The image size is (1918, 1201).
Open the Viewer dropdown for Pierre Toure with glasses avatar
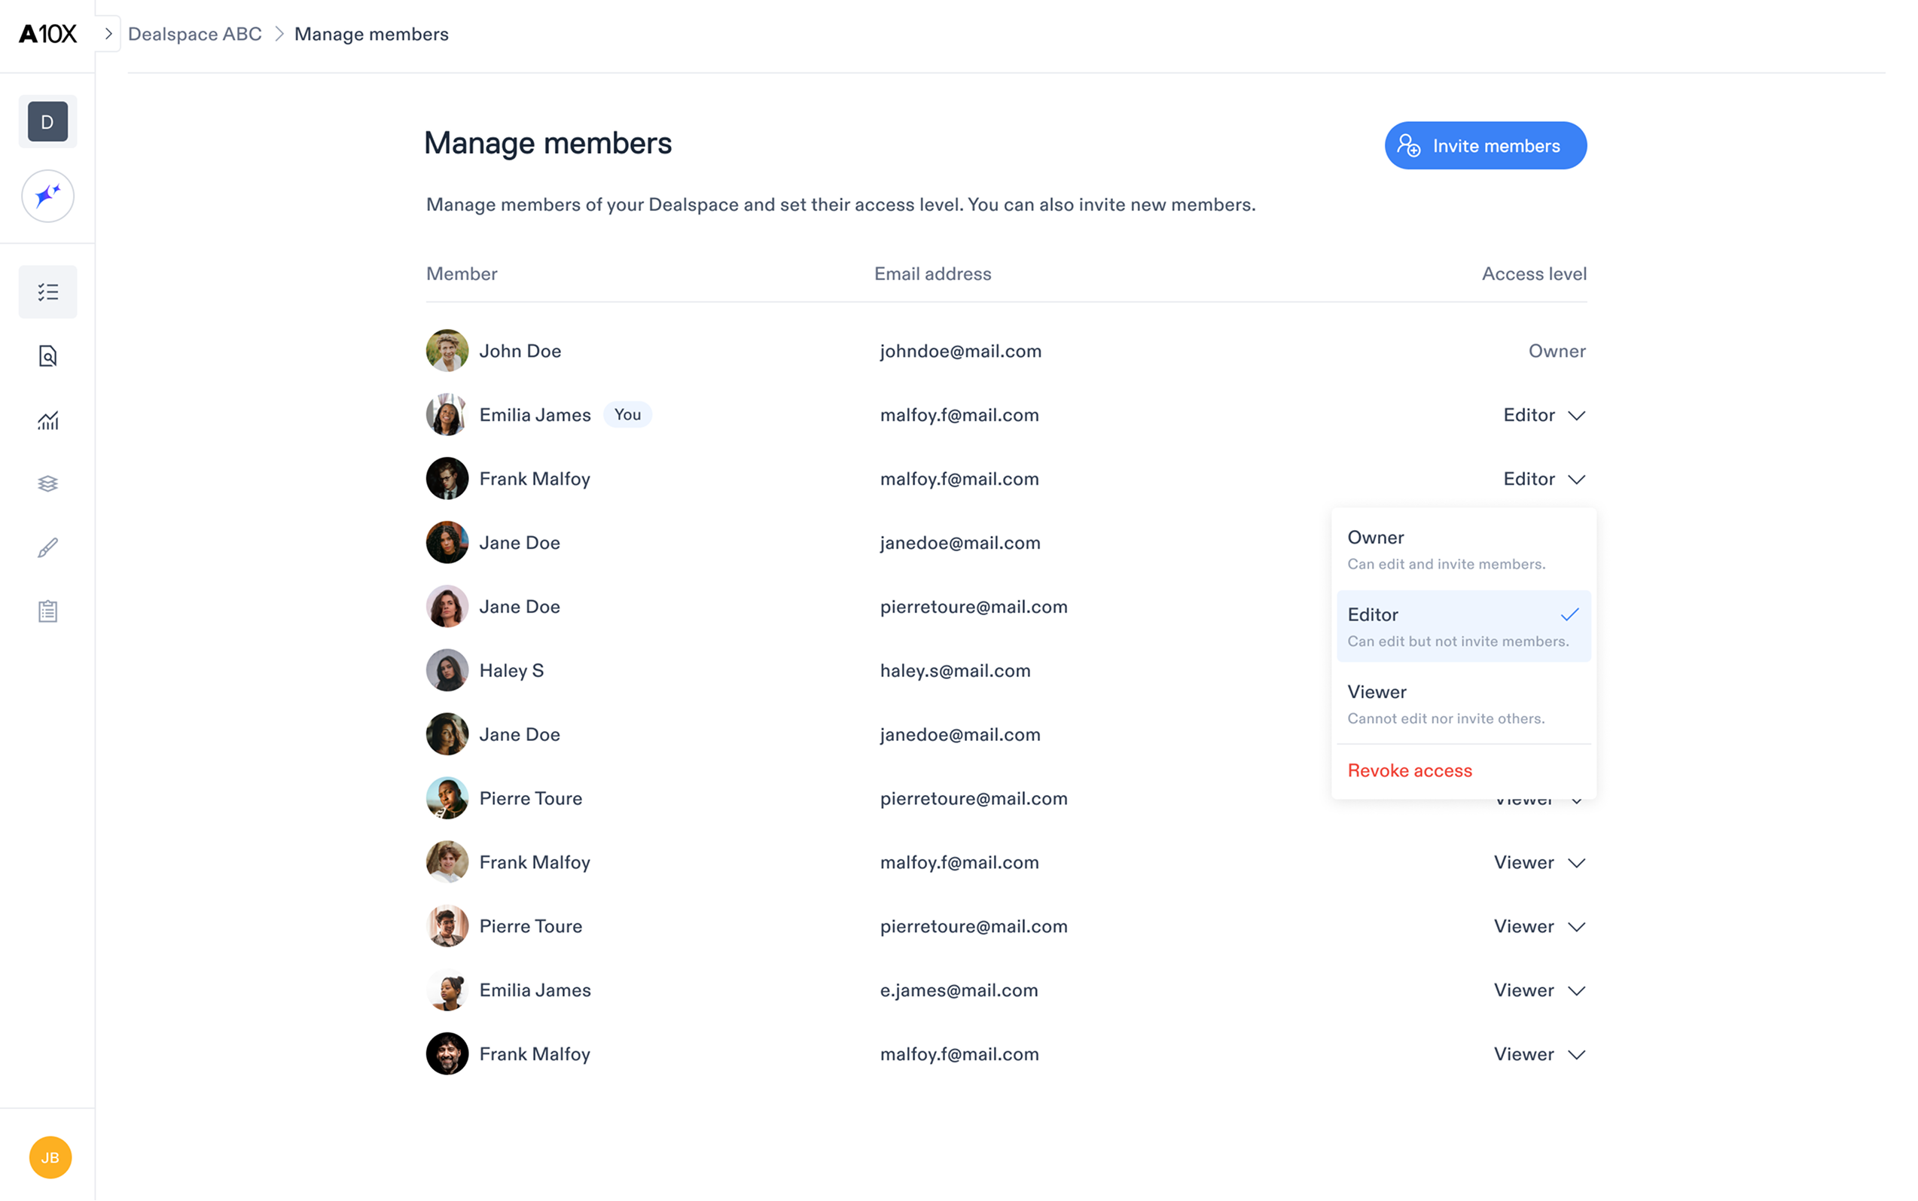(x=1538, y=926)
